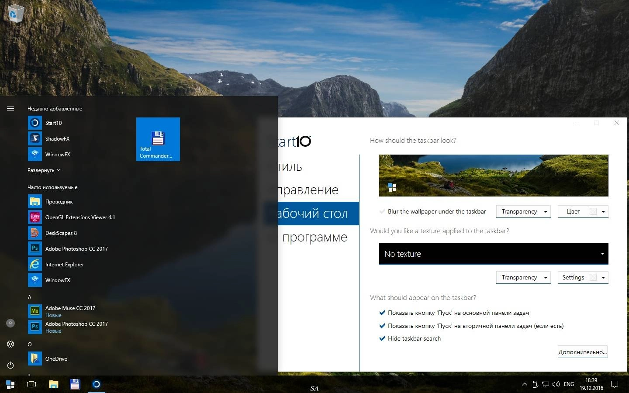Open the texture Transparency dropdown
The image size is (629, 393).
523,277
